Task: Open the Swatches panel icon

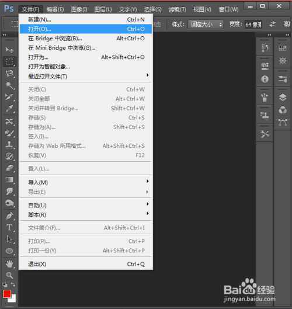Action: (283, 48)
